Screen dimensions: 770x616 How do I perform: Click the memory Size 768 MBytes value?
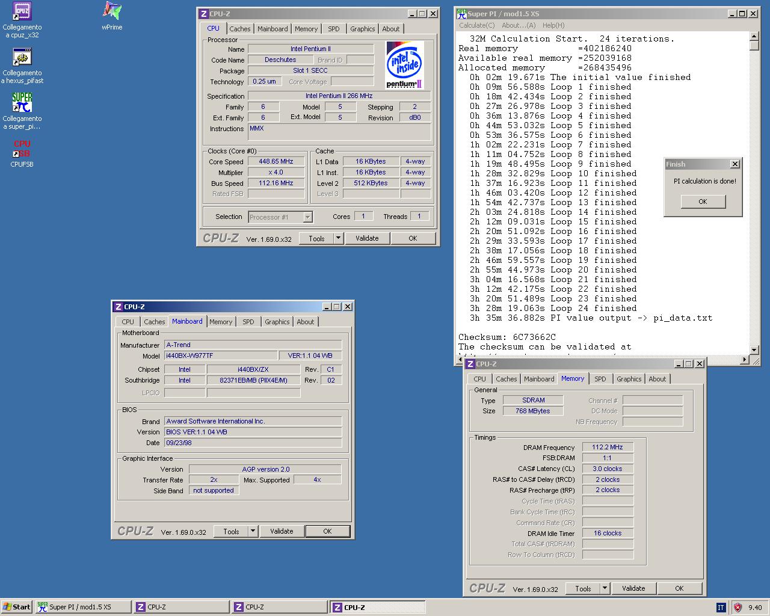click(x=533, y=411)
